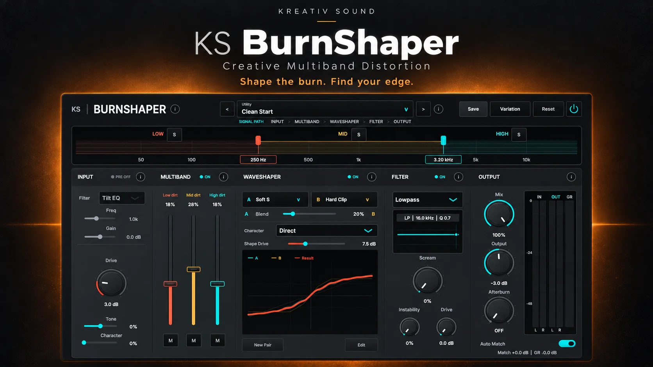The height and width of the screenshot is (367, 653).
Task: Open the Character Direct dropdown
Action: tap(326, 230)
